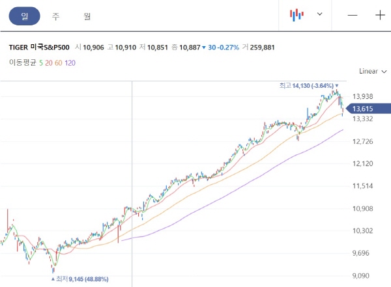
Task: Toggle the 5-day moving average
Action: (x=41, y=62)
